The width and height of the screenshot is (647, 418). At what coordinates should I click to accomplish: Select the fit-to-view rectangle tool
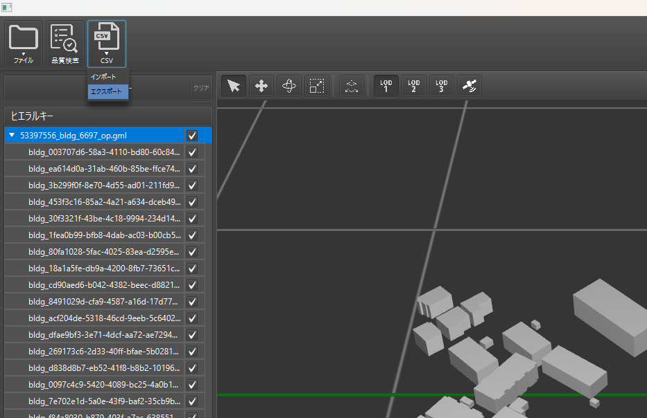click(x=316, y=86)
